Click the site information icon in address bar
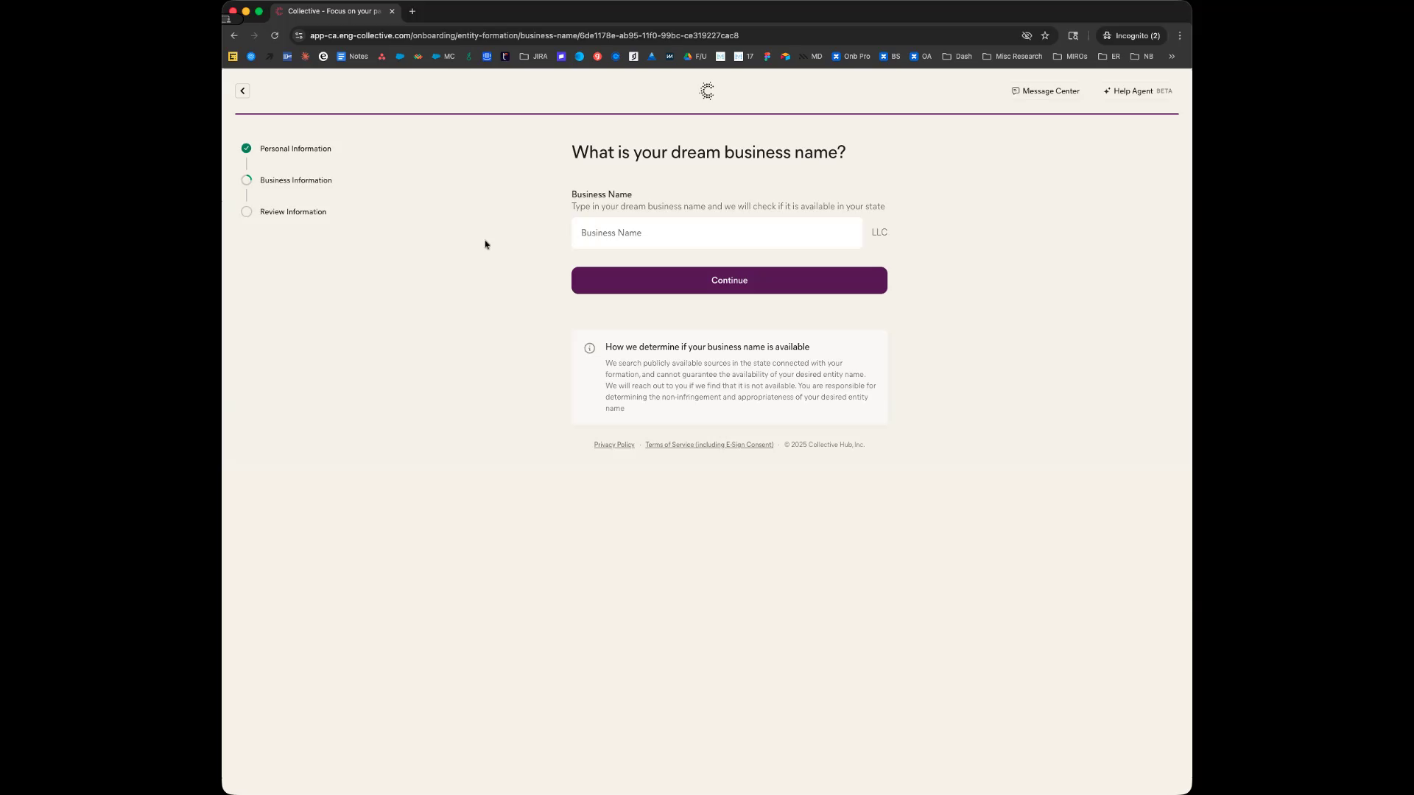Screen dimensions: 1414x795 tap(298, 35)
